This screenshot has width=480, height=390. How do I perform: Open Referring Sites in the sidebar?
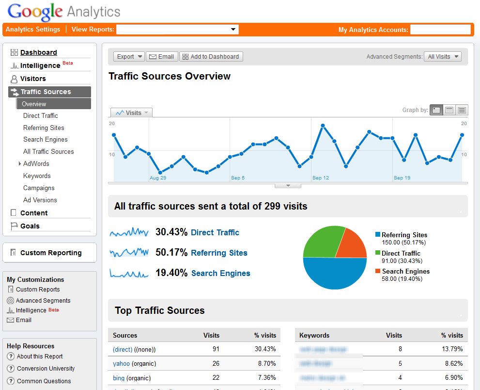44,128
